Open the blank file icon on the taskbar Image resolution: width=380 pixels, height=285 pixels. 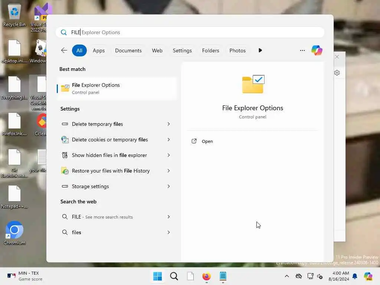pos(190,276)
